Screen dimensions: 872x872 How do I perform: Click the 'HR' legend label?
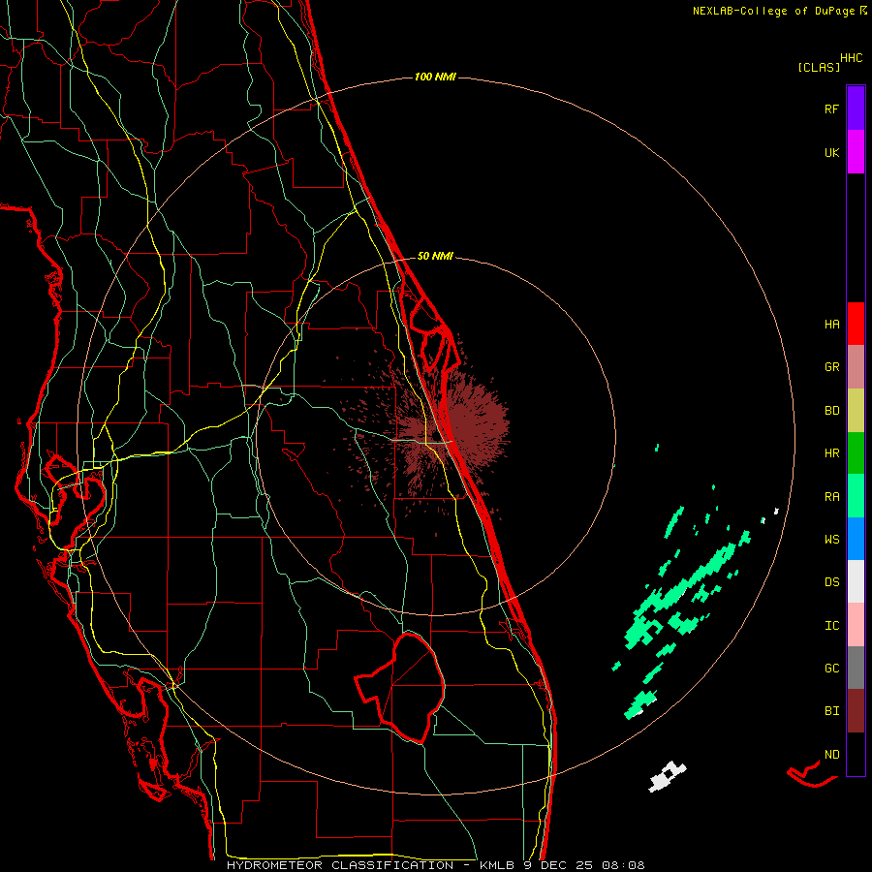tap(831, 453)
